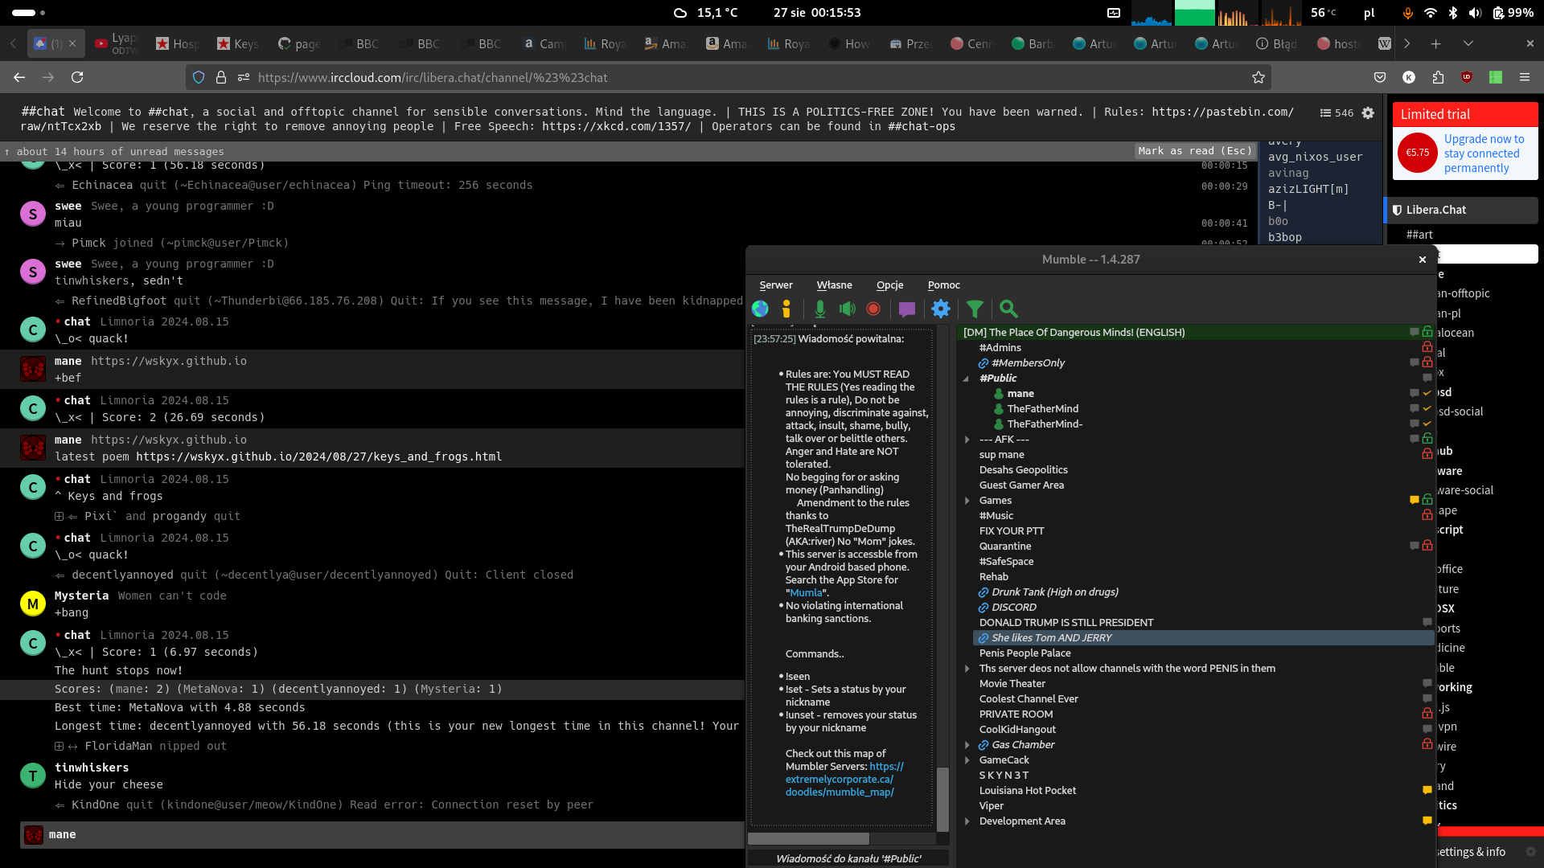Start recording with red record icon

[873, 309]
